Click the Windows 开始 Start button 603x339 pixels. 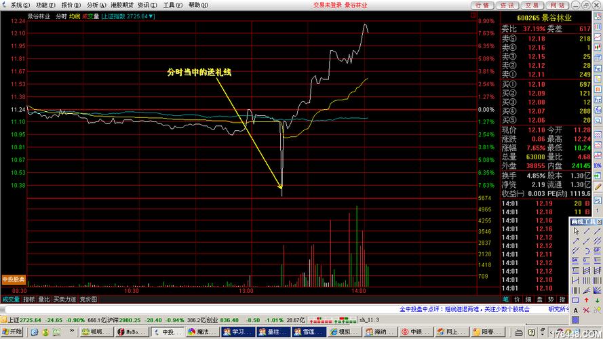tap(12, 332)
